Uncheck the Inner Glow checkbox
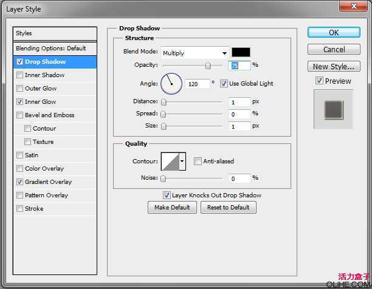Viewport: 372px width, 289px height. coord(19,101)
